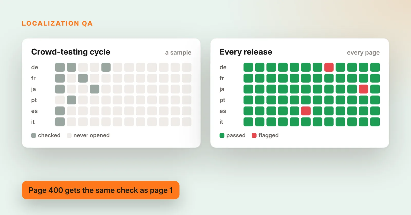
Task: Click the orange 'Page 400 gets the same check' banner
Action: (x=101, y=190)
